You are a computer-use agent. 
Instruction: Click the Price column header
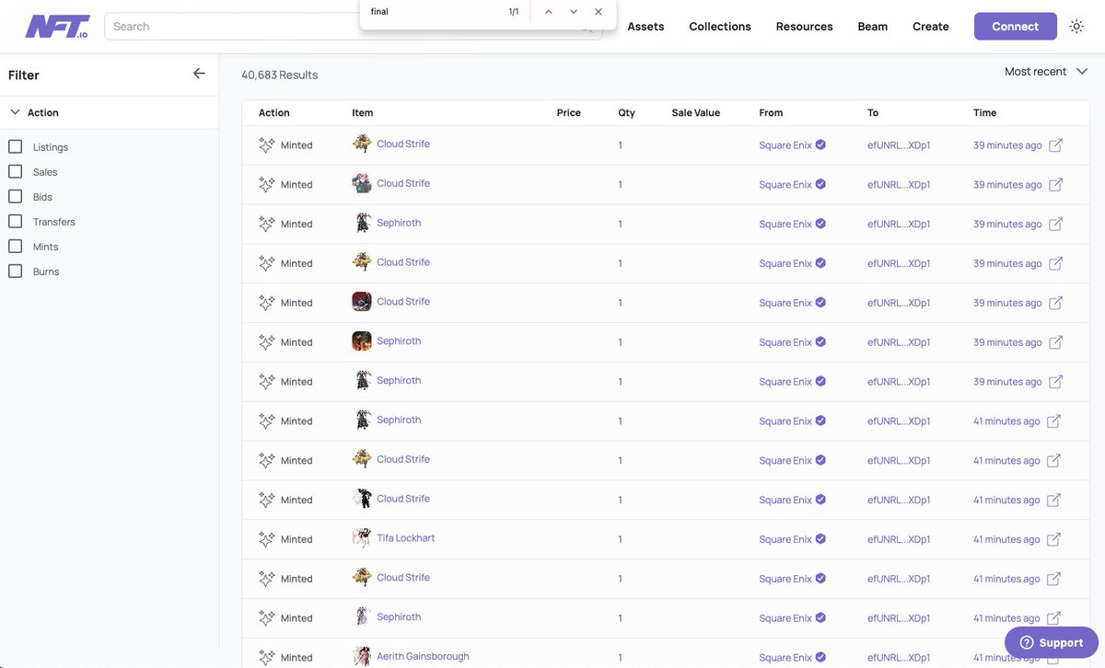point(569,112)
